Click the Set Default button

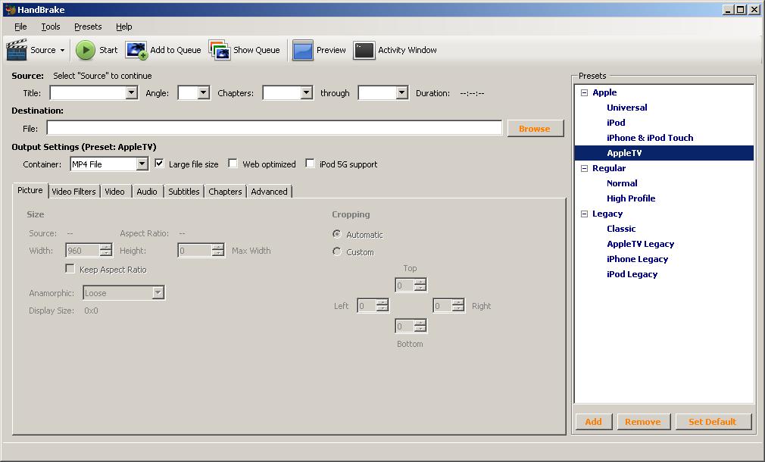point(713,422)
